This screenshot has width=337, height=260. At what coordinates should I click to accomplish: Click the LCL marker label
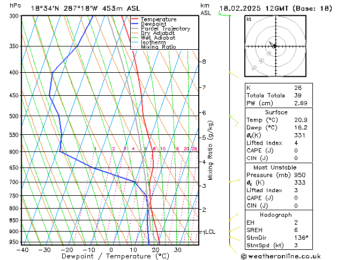(210, 232)
